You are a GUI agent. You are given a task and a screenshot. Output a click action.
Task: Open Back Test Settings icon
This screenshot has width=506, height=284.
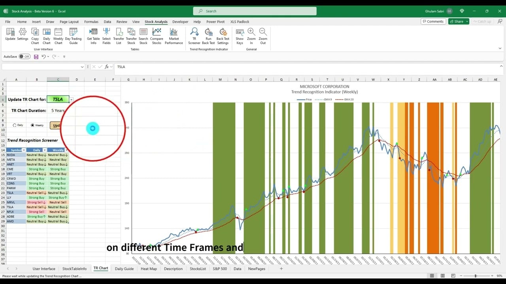click(223, 36)
